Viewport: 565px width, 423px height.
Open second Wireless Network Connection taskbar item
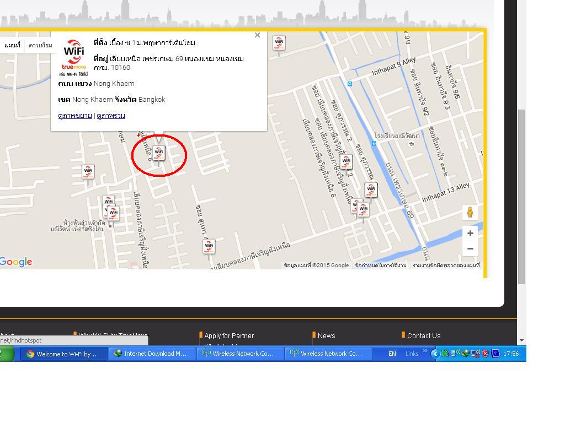click(x=328, y=354)
